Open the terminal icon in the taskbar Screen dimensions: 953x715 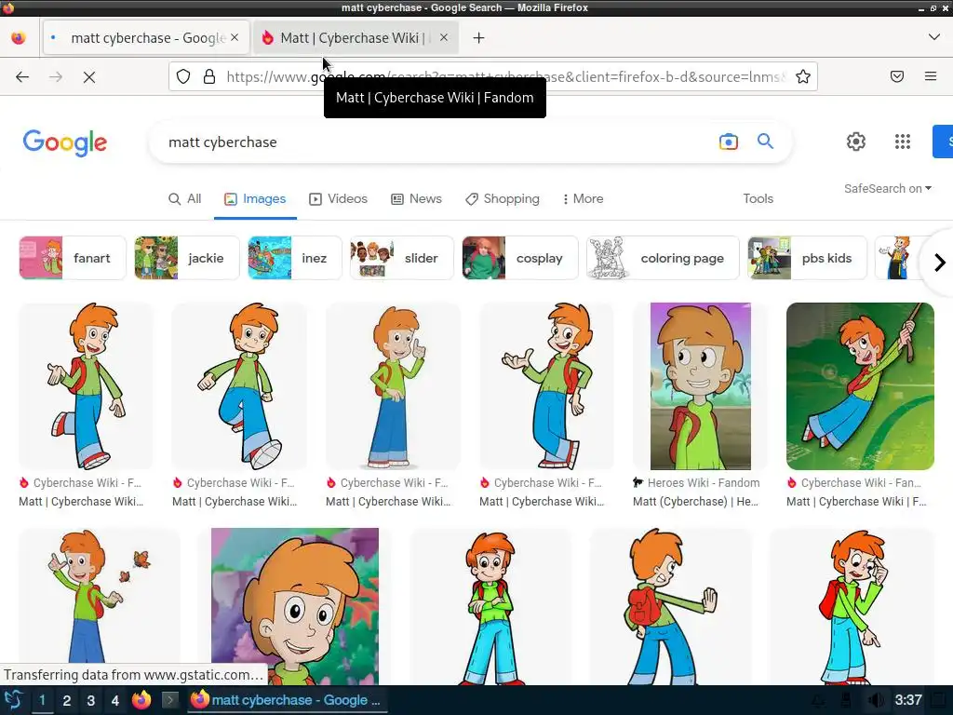click(x=169, y=700)
